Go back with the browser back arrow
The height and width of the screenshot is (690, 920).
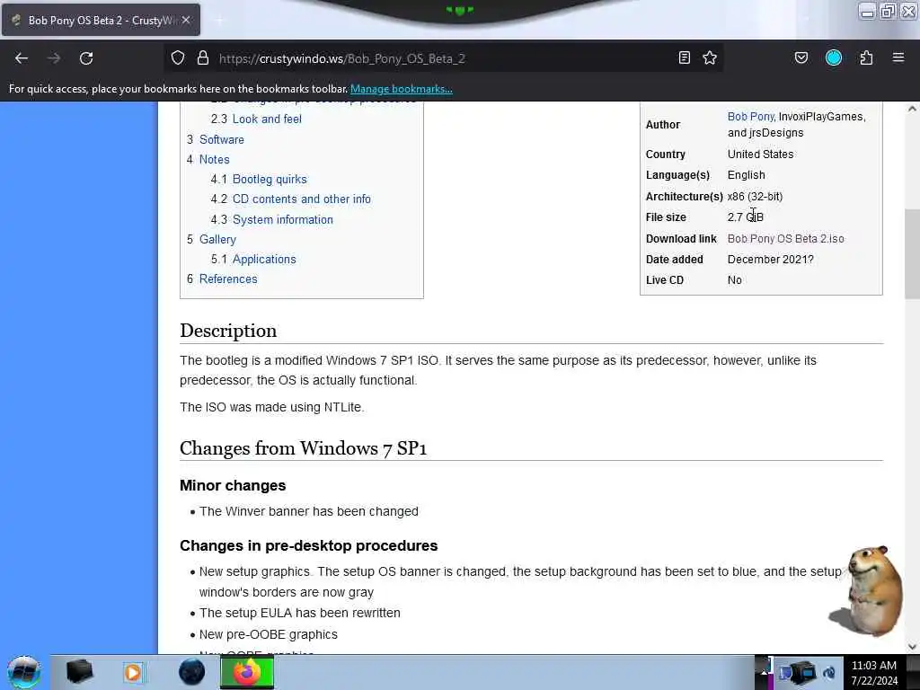[22, 58]
